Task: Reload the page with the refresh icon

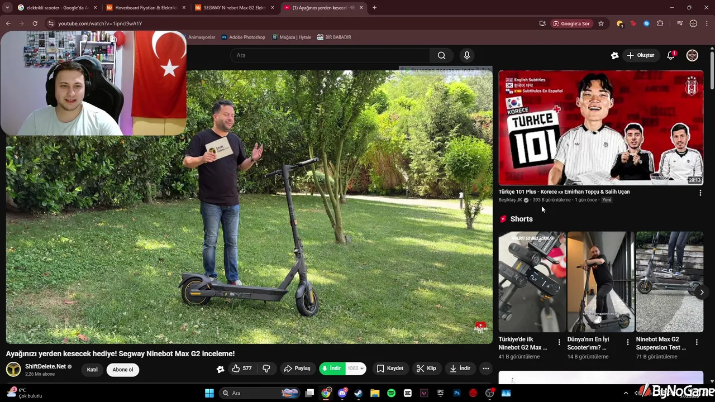Action: [x=35, y=23]
